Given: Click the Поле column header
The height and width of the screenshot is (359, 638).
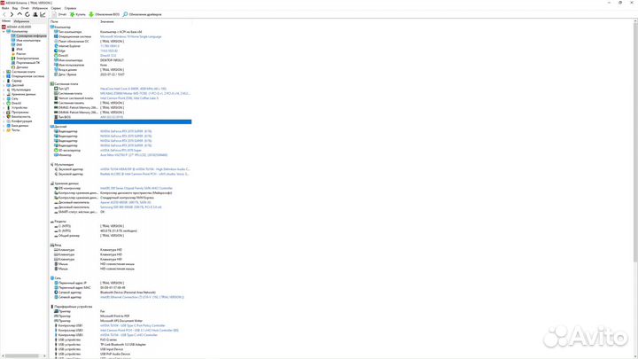Looking at the screenshot, I should (55, 20).
